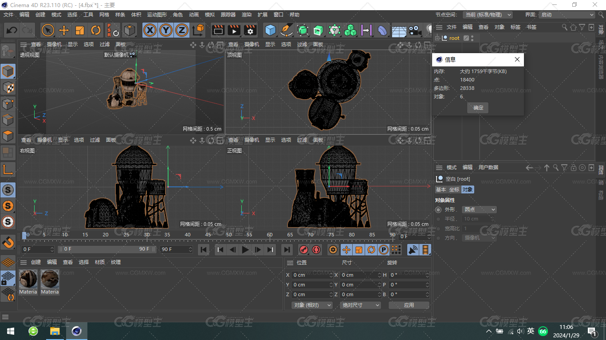Click the green Extrude generator icon
The image size is (606, 340).
pyautogui.click(x=319, y=30)
